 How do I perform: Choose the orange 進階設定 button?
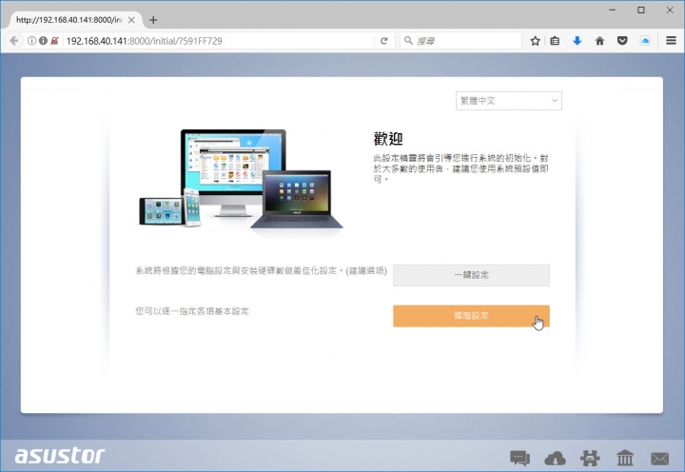(471, 316)
